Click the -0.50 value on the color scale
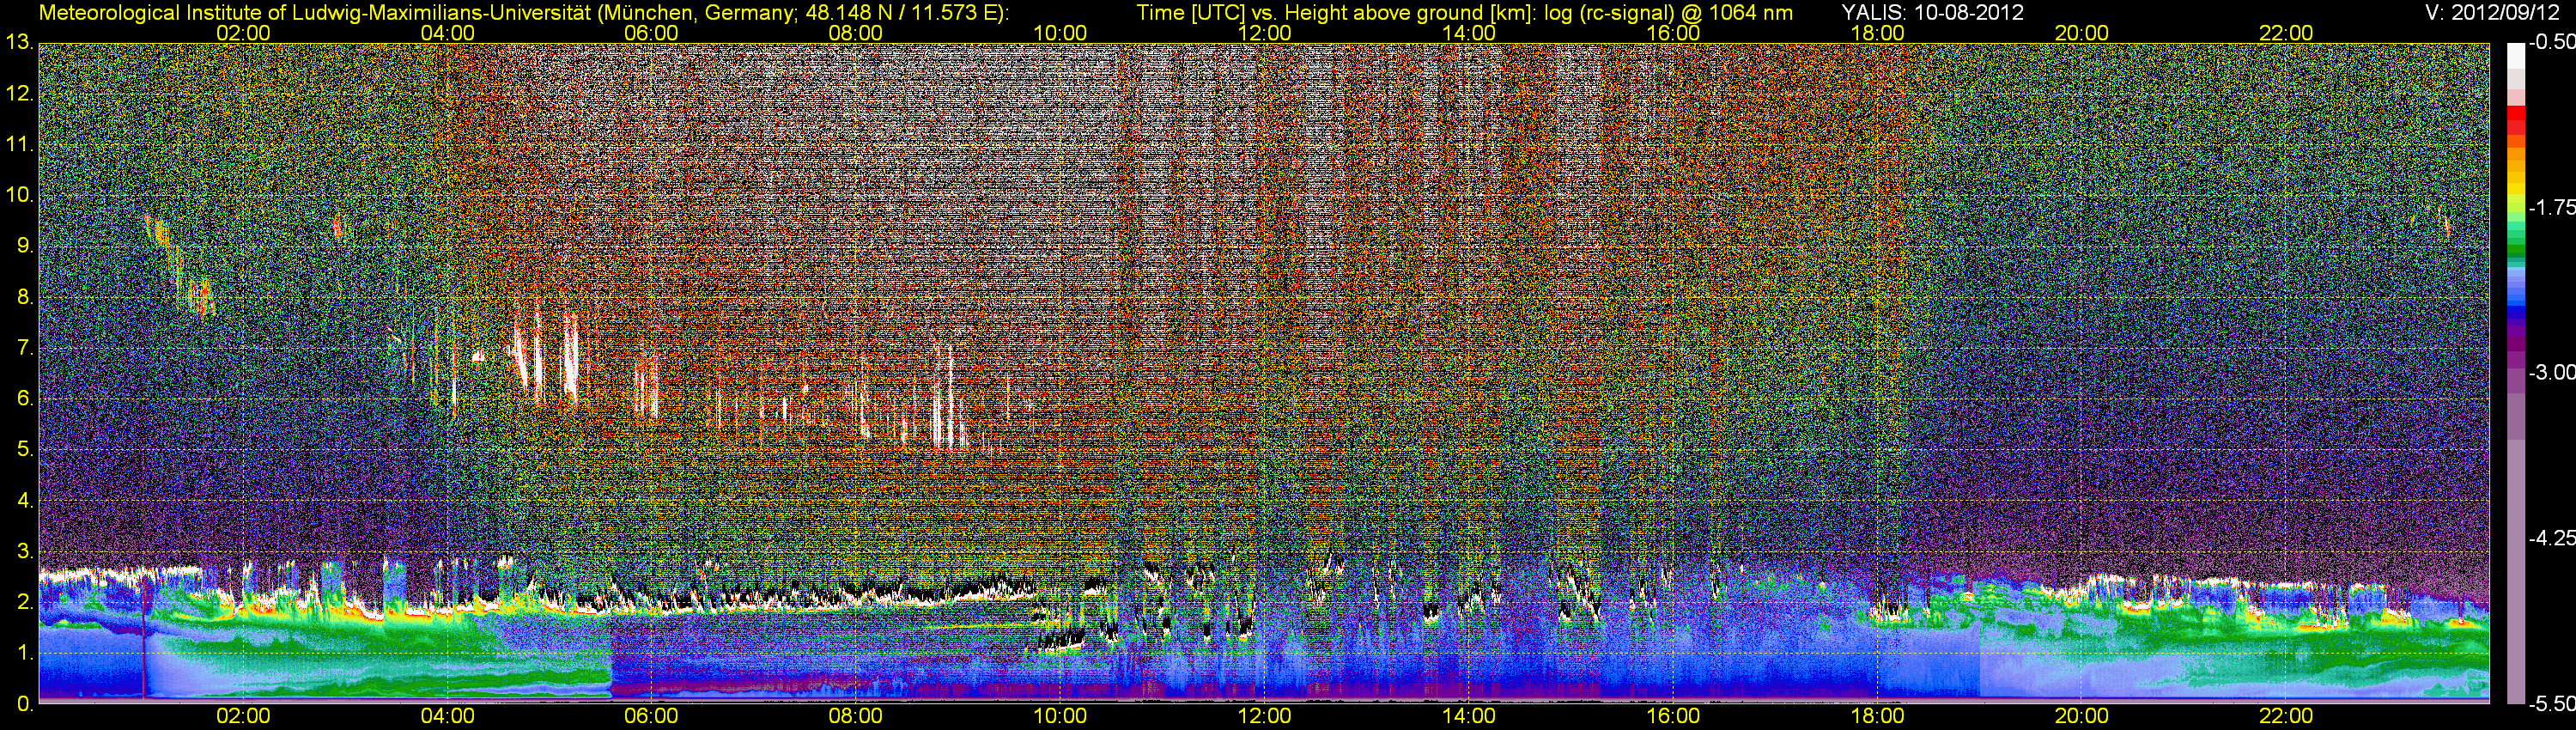 point(2551,43)
